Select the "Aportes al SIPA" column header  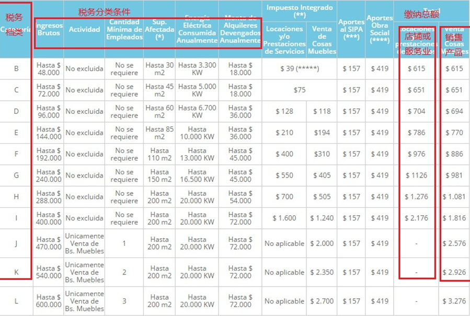point(351,29)
